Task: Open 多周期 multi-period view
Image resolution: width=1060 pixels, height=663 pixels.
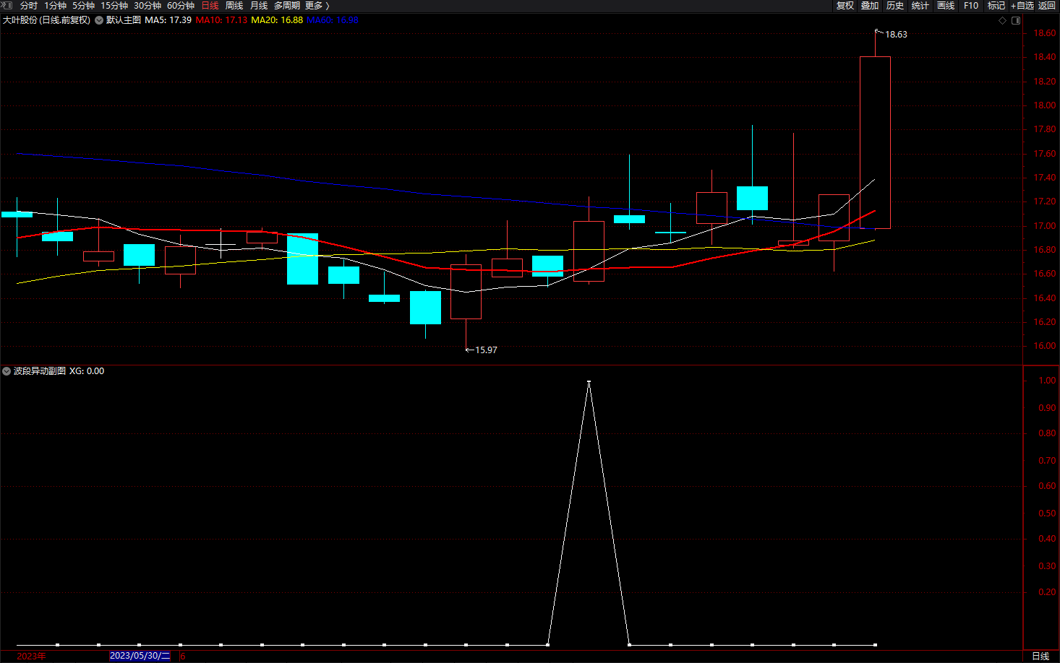Action: [x=287, y=6]
